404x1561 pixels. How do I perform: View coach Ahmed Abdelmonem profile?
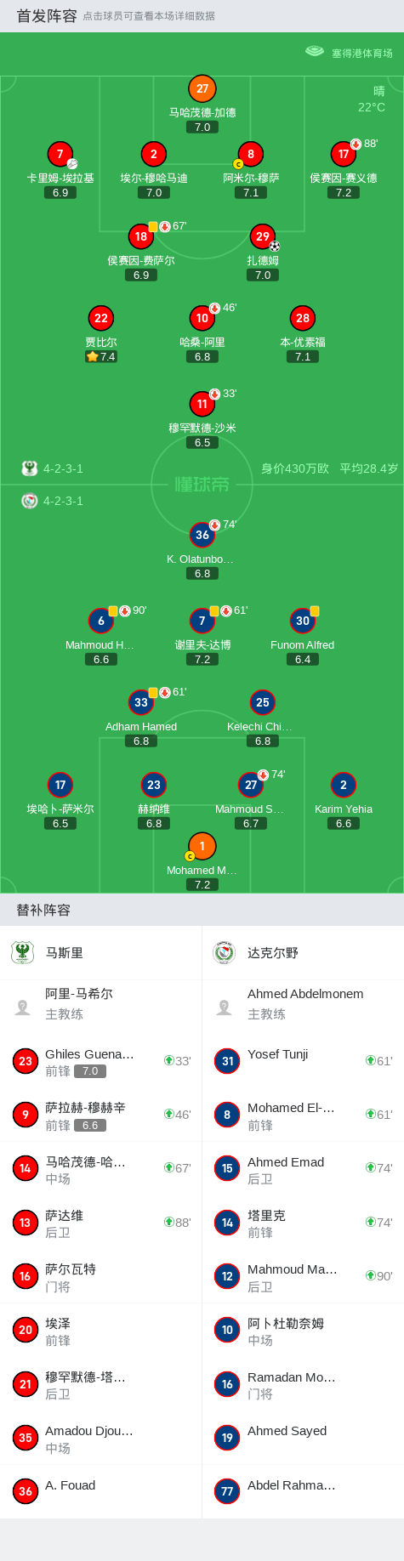click(303, 1004)
